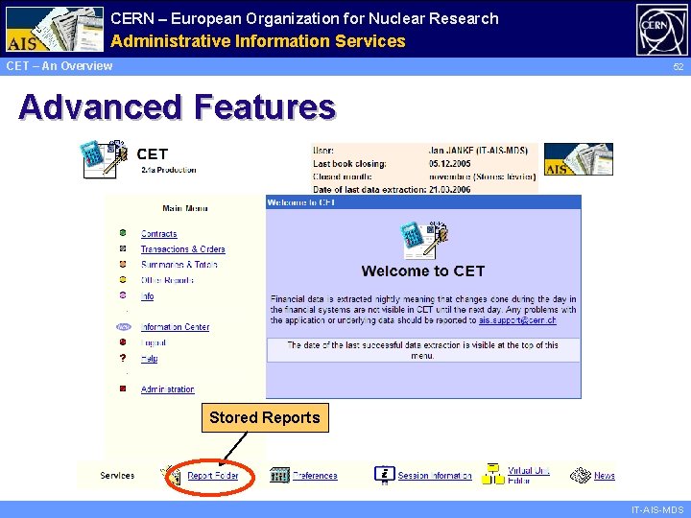The image size is (691, 518).
Task: Click purple bullet icon beside Info
Action: point(123,294)
